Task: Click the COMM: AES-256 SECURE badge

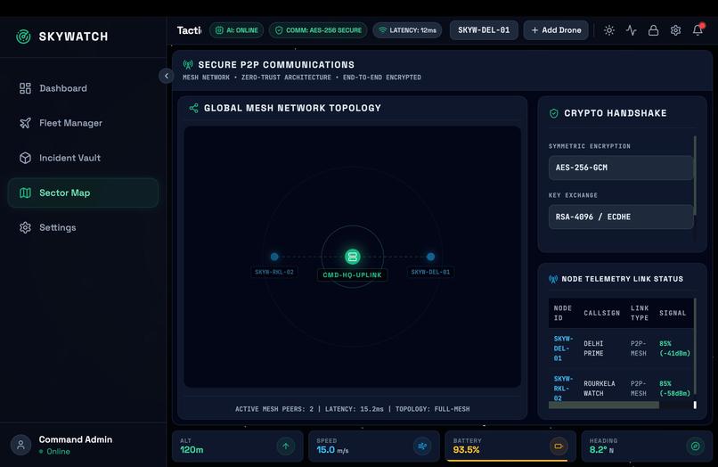Action: pos(318,30)
